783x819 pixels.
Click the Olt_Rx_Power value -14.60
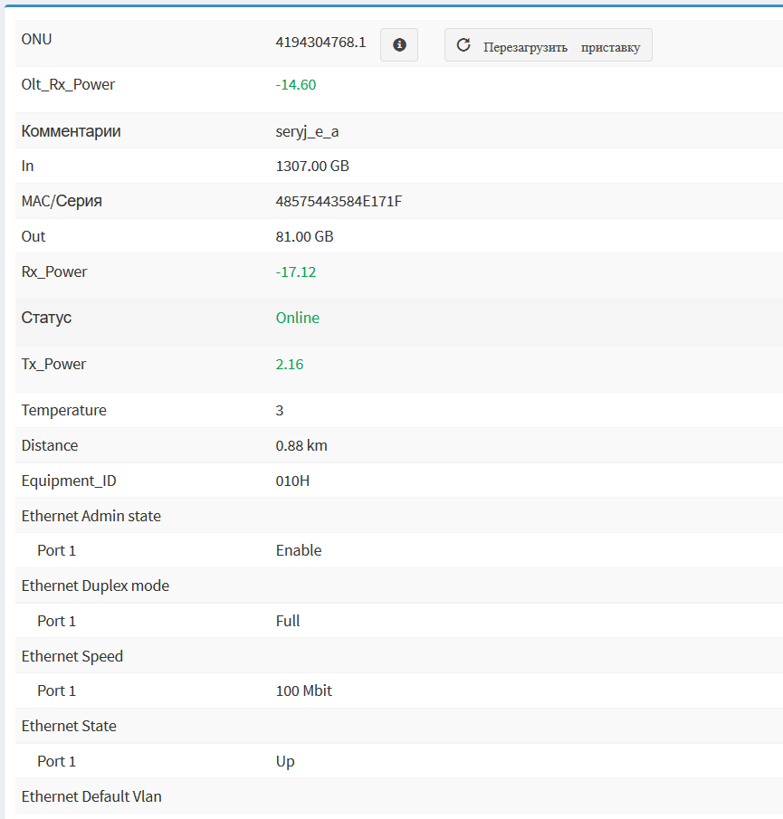(296, 85)
